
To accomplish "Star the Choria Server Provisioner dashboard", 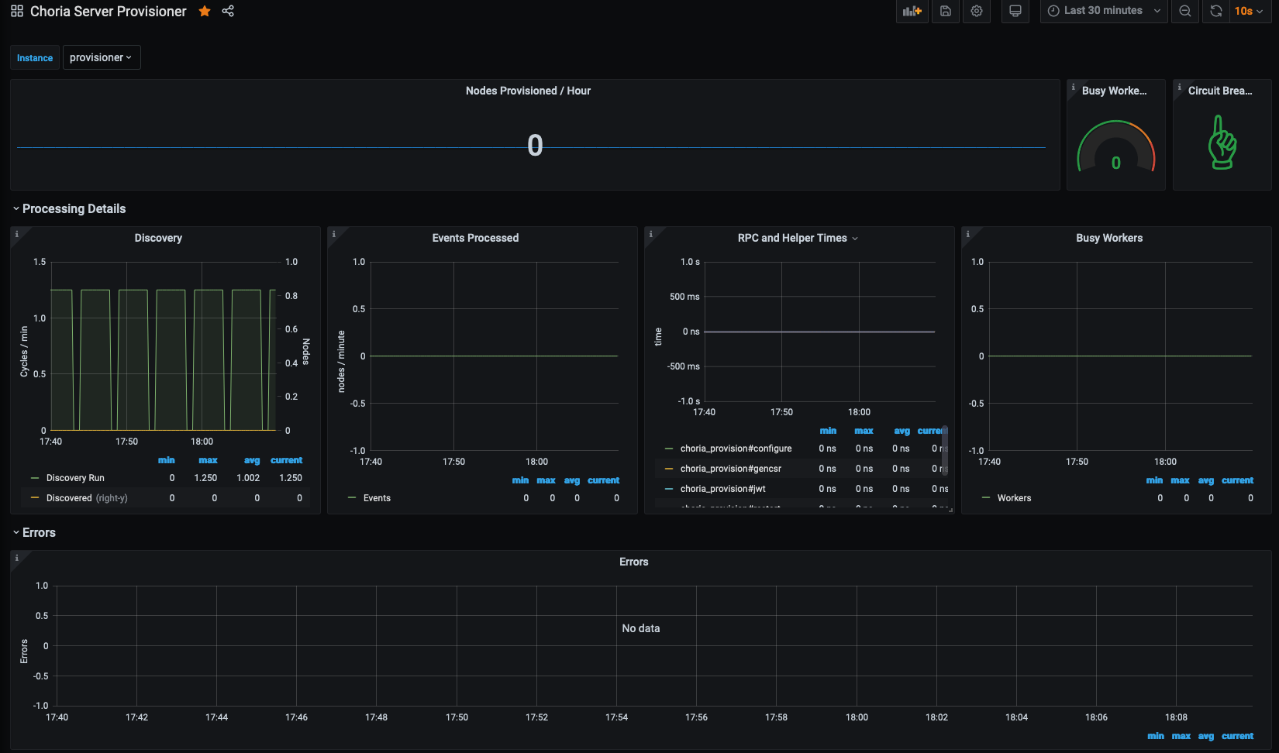I will (205, 11).
